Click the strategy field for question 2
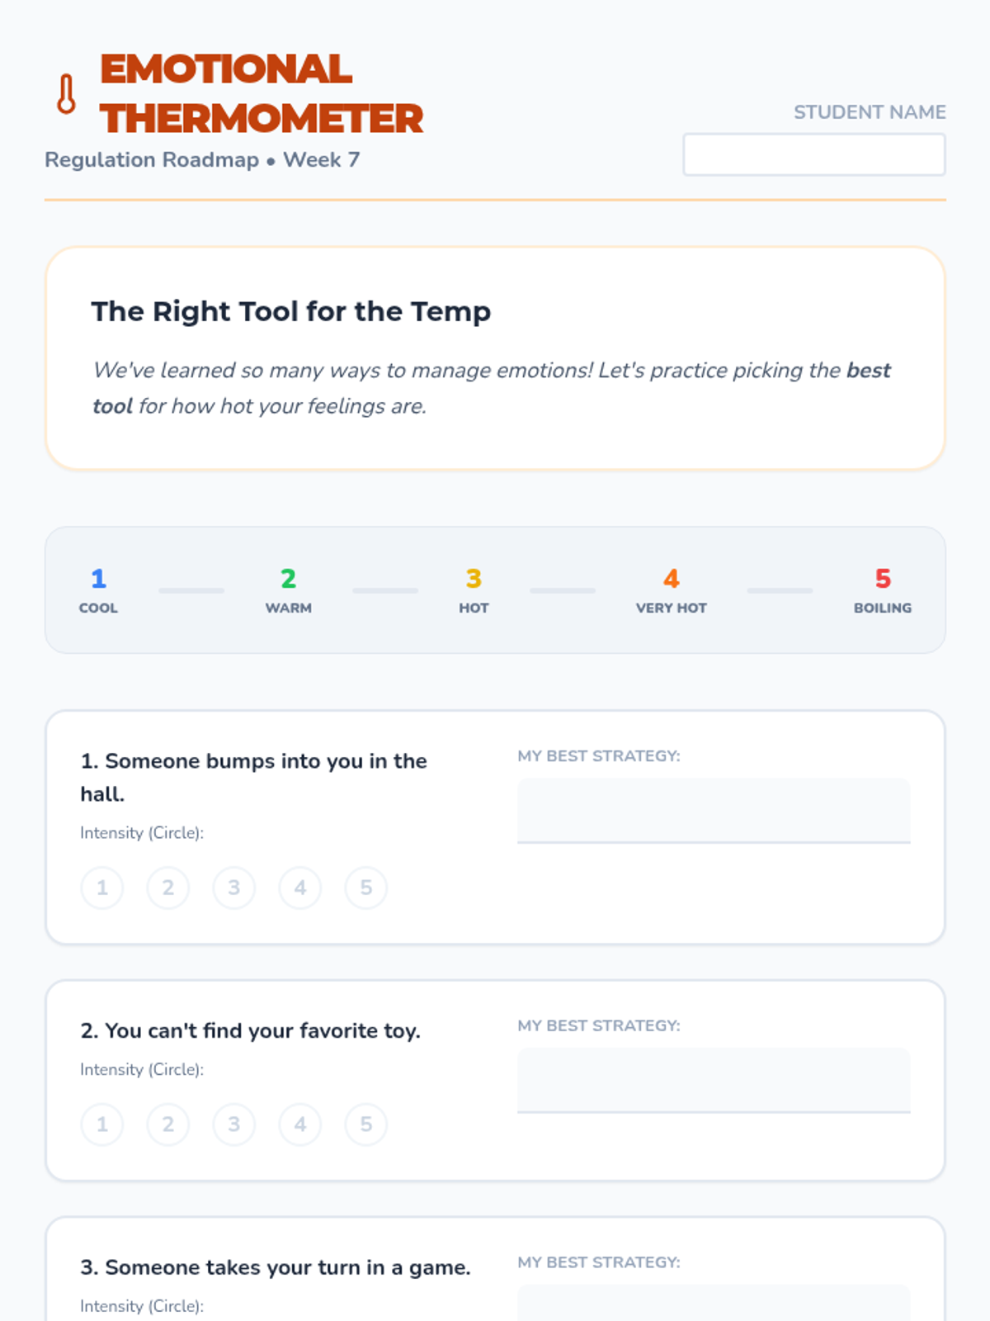This screenshot has height=1321, width=990. tap(714, 1081)
